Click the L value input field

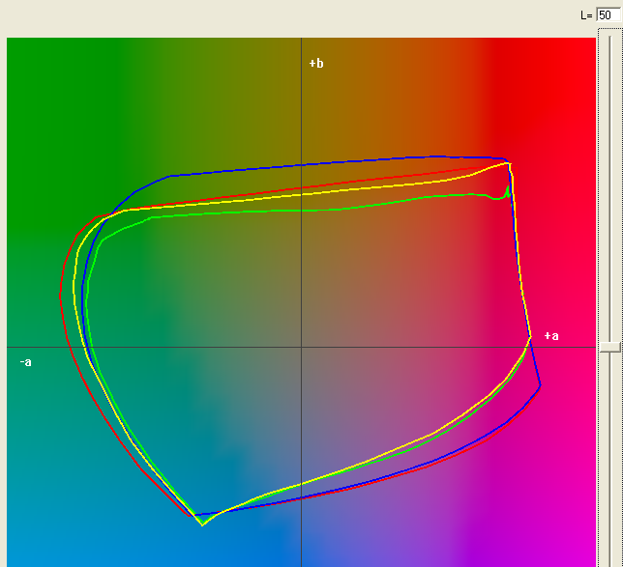point(609,15)
